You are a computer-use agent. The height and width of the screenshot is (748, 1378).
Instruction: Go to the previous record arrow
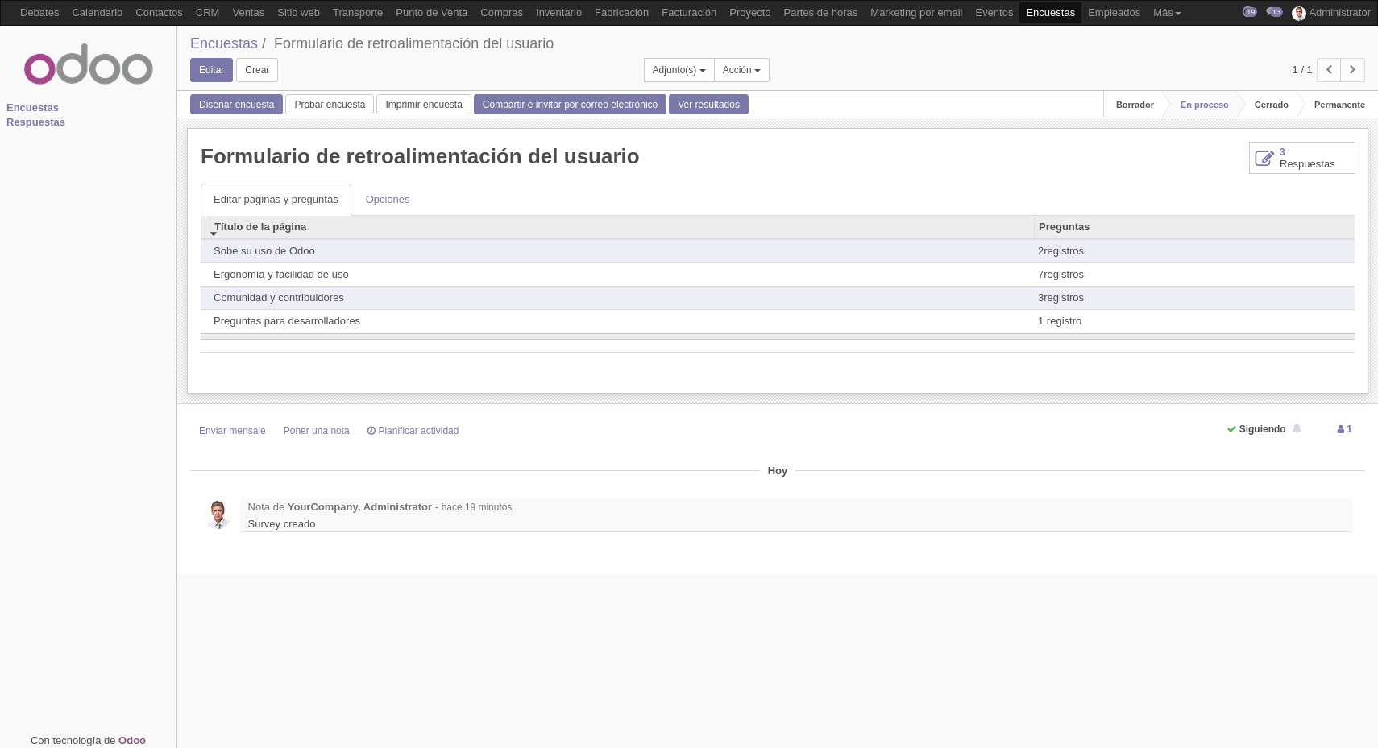tap(1329, 70)
